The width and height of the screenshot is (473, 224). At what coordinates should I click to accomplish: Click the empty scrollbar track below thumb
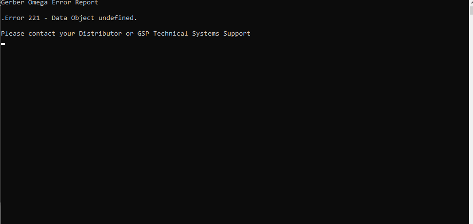pos(471,119)
